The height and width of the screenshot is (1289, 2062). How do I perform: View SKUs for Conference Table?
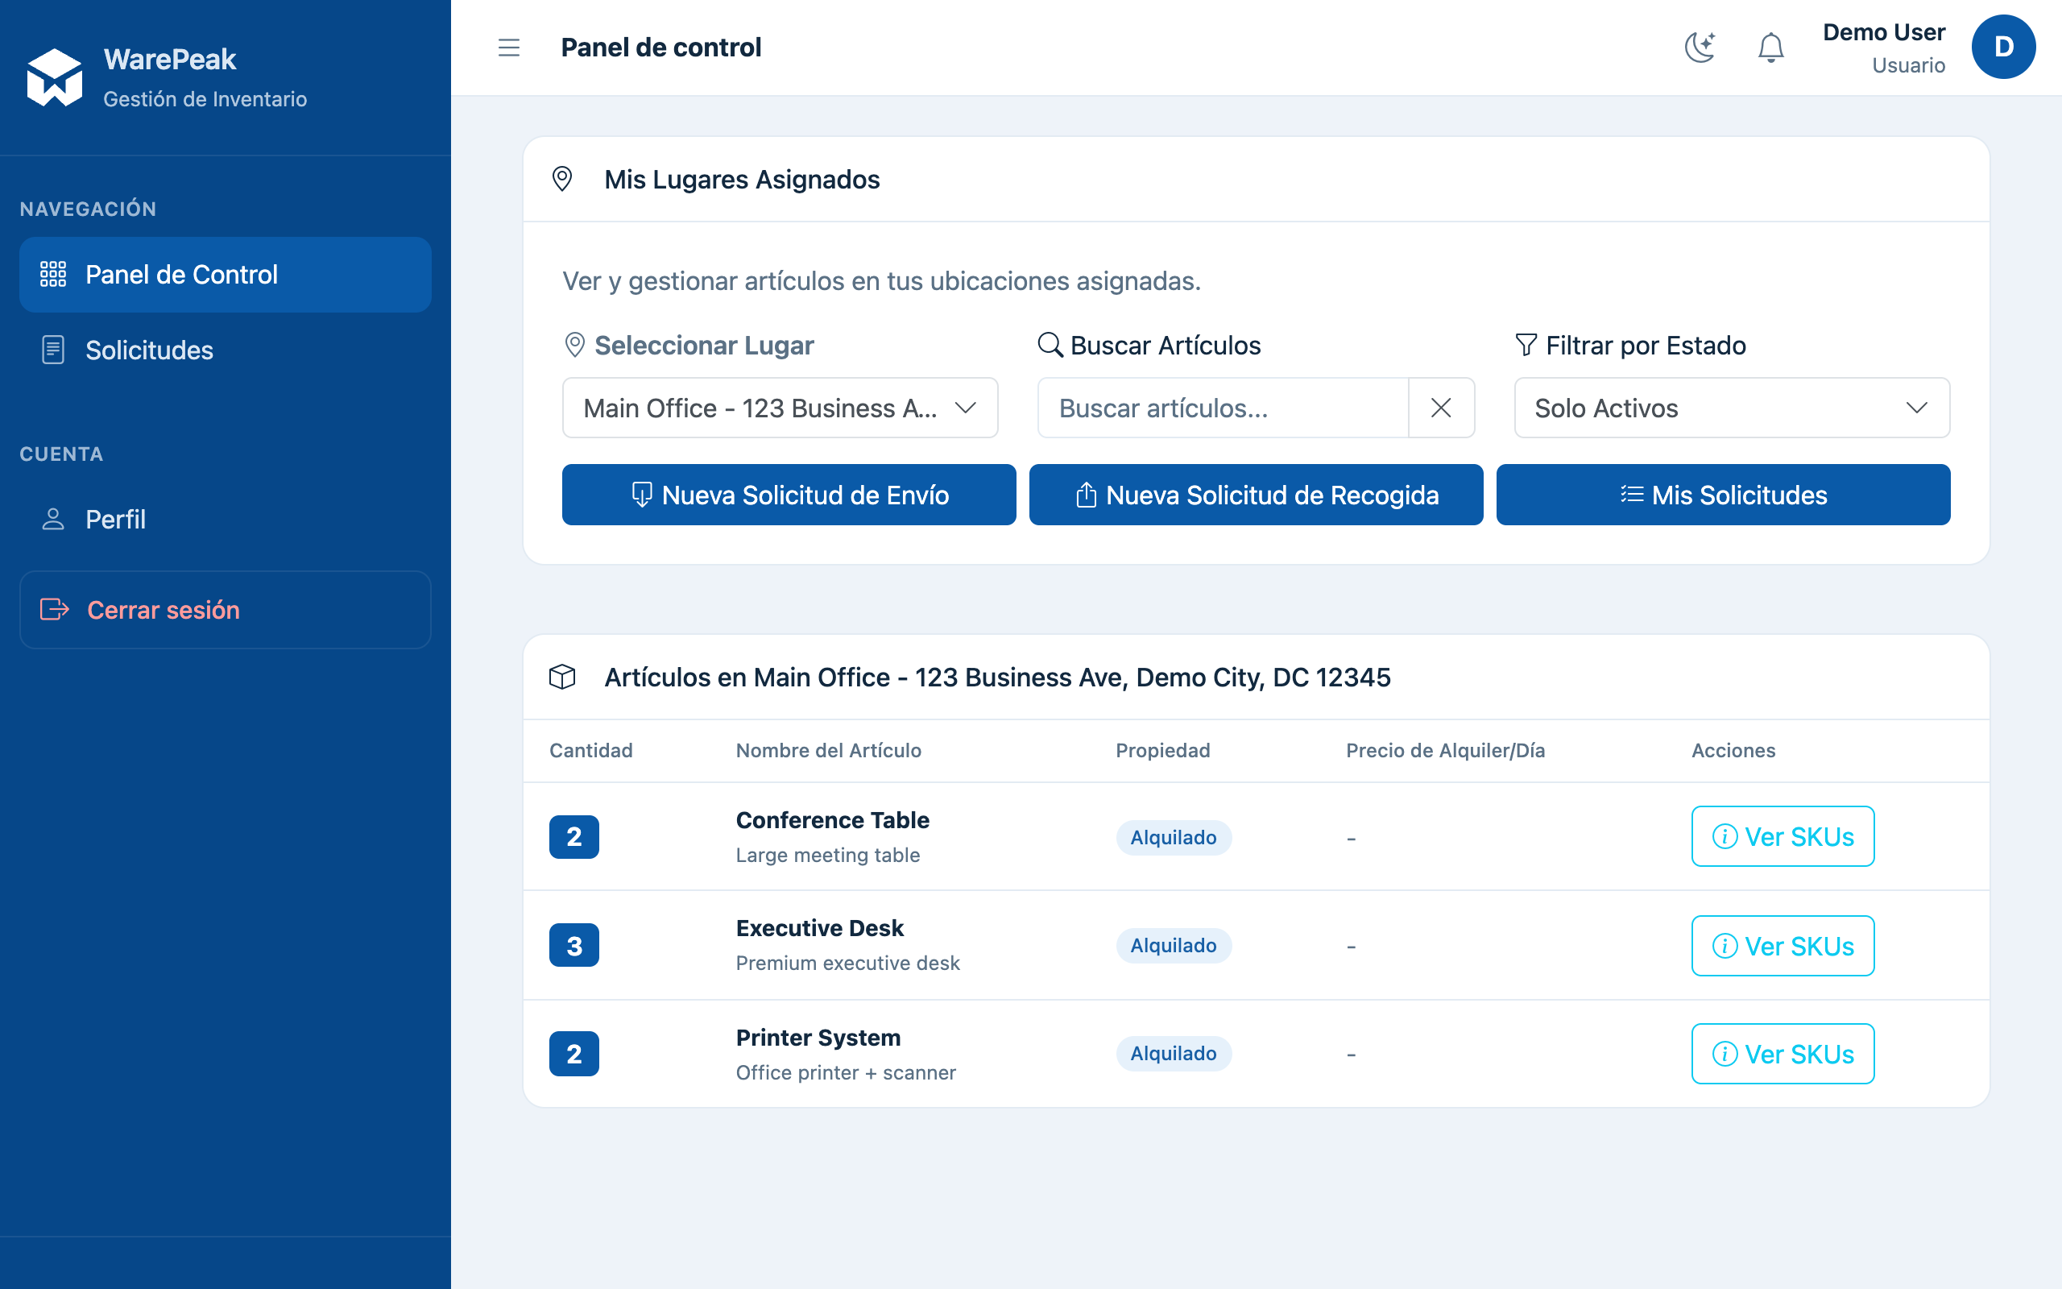pyautogui.click(x=1783, y=836)
